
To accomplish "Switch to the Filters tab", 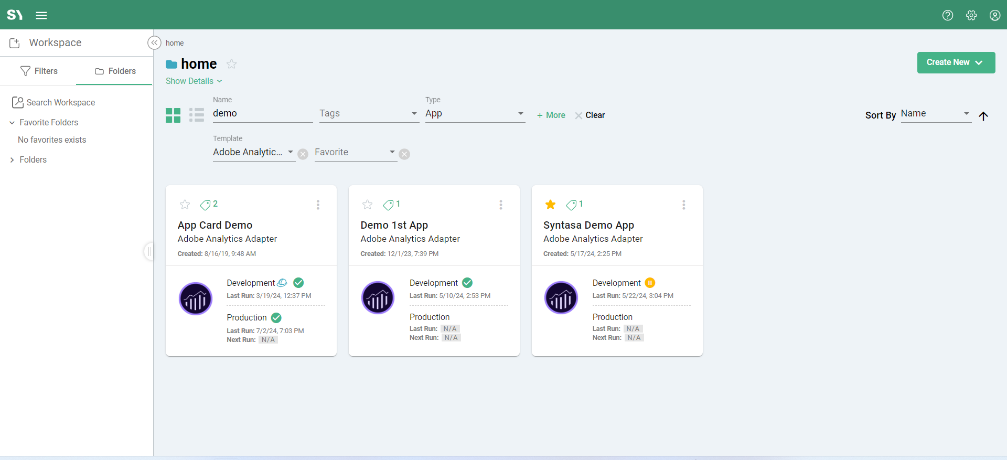I will [39, 71].
